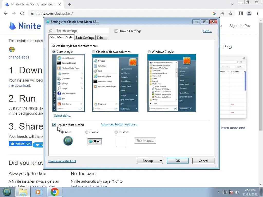This screenshot has width=263, height=197.
Task: Reload the page with the refresh icon
Action: pyautogui.click(x=22, y=13)
